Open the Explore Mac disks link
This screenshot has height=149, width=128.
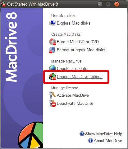(74, 23)
